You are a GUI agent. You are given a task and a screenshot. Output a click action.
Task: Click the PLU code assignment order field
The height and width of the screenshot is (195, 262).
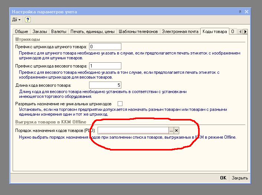[133, 130]
